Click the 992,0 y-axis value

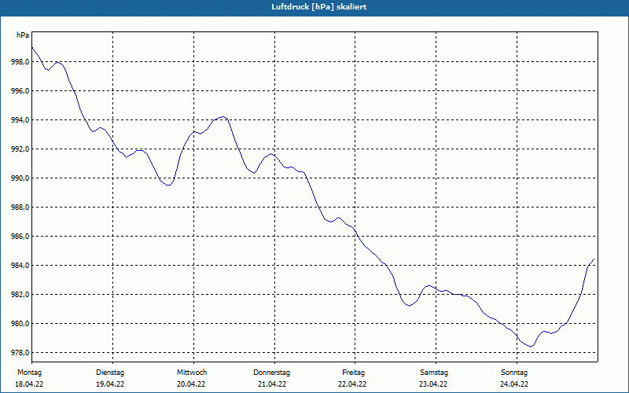20,149
